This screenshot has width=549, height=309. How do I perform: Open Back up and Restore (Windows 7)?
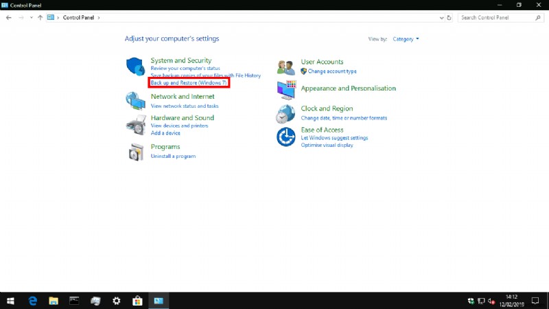(x=189, y=83)
